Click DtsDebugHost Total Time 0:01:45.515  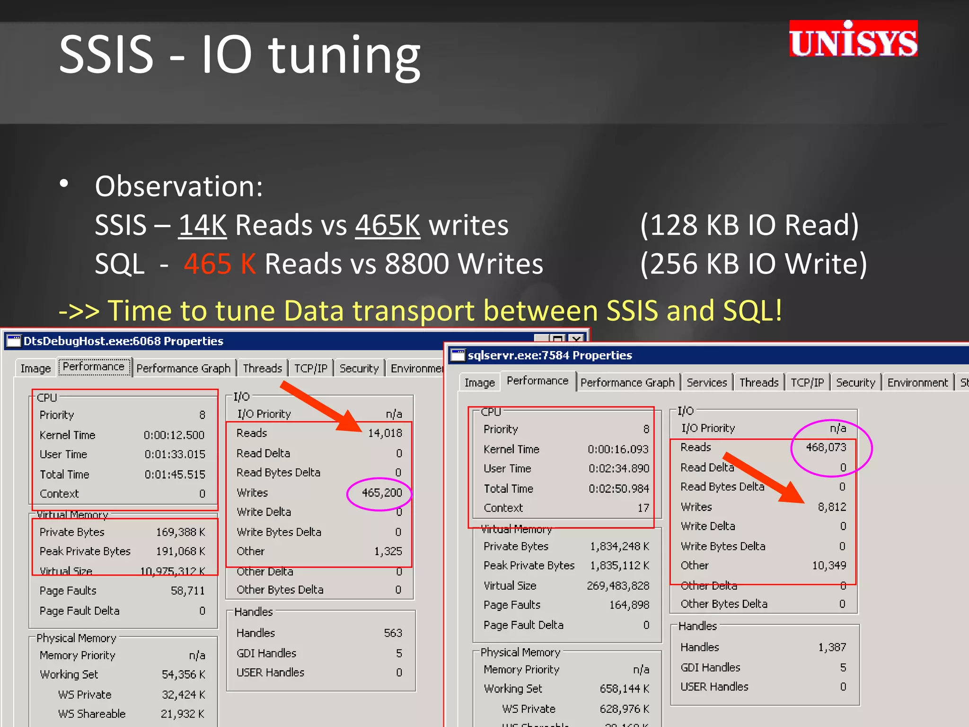point(175,474)
